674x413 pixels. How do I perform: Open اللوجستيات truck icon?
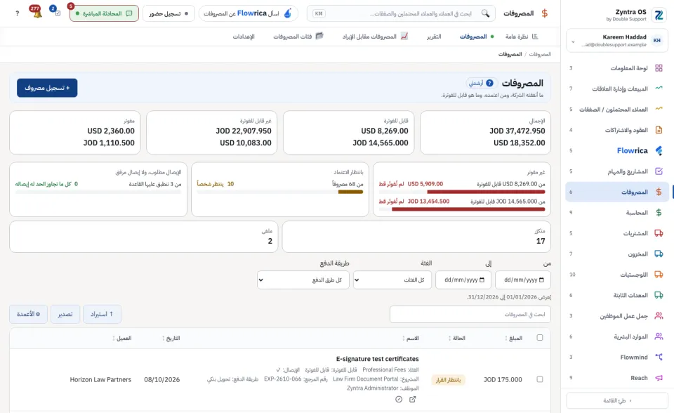tap(659, 275)
